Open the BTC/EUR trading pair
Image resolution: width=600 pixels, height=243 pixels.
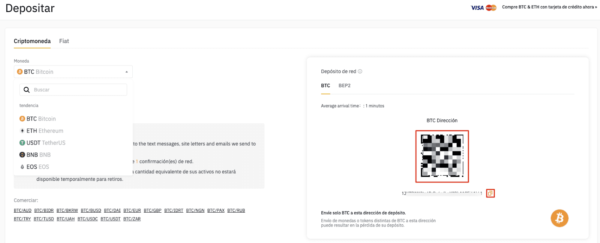(132, 210)
